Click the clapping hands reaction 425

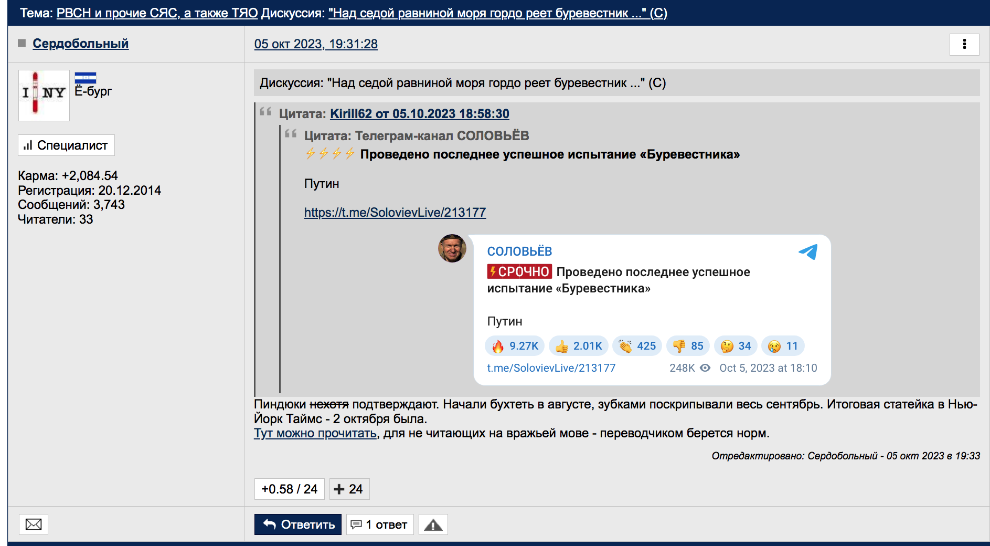coord(637,346)
